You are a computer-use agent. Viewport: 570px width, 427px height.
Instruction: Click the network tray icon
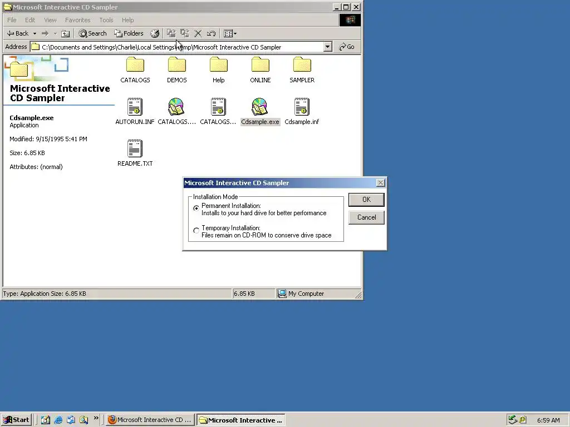(x=513, y=420)
